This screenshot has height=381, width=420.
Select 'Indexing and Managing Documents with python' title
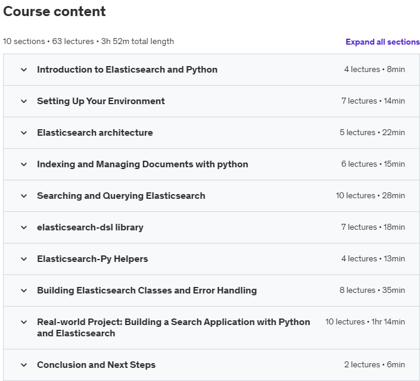(142, 164)
